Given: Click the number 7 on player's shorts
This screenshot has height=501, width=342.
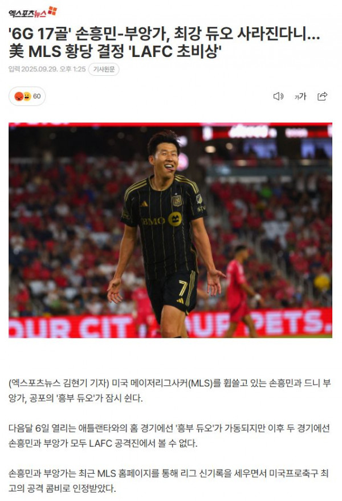Looking at the screenshot, I should (x=182, y=288).
